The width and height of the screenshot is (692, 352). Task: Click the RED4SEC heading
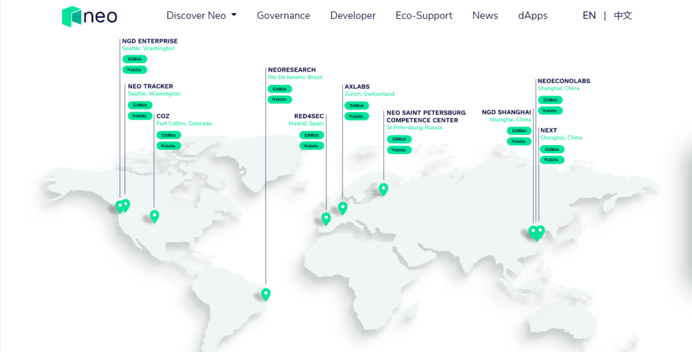click(x=309, y=116)
